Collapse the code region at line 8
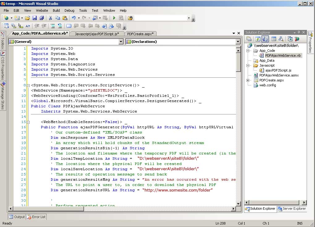The width and height of the screenshot is (315, 227). pyautogui.click(x=28, y=85)
